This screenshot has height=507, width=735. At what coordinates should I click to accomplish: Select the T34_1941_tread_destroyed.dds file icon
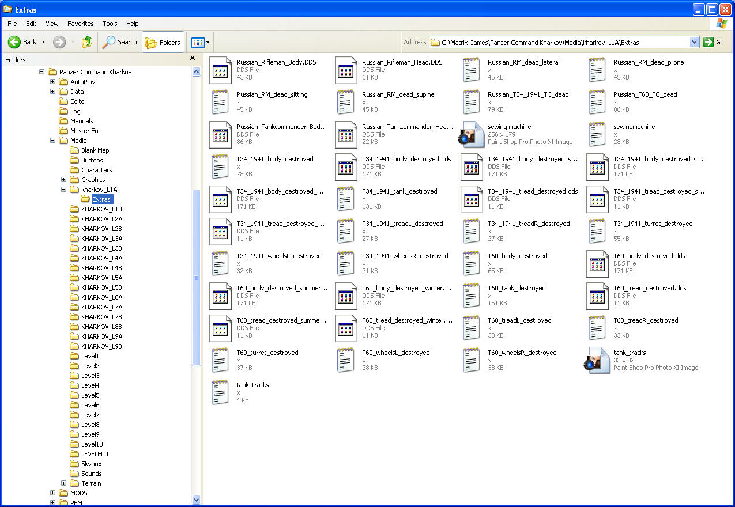(x=472, y=199)
